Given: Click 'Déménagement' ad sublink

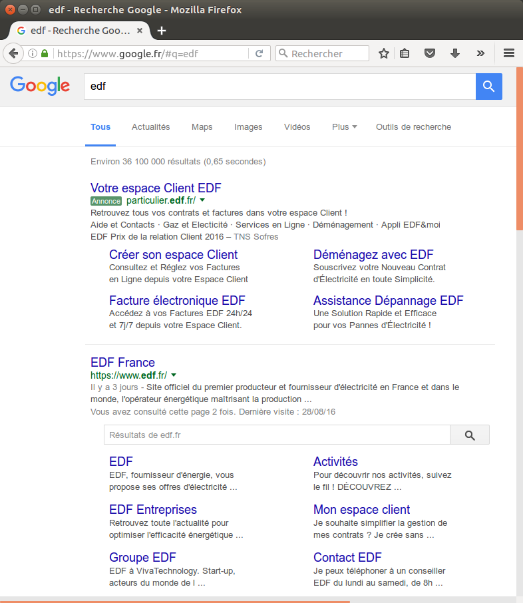Looking at the screenshot, I should click(x=343, y=224).
